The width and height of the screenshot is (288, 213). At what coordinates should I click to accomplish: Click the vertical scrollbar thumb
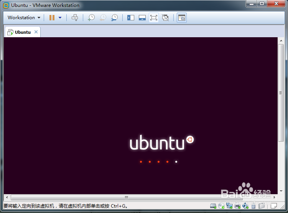pyautogui.click(x=281, y=93)
